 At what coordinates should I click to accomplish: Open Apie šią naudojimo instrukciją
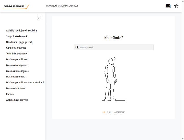tap(21, 31)
